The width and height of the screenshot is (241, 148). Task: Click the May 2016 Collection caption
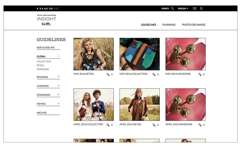click(133, 74)
